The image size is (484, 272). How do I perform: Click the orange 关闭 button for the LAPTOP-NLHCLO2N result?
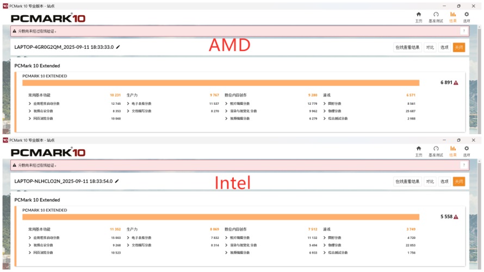pos(459,181)
